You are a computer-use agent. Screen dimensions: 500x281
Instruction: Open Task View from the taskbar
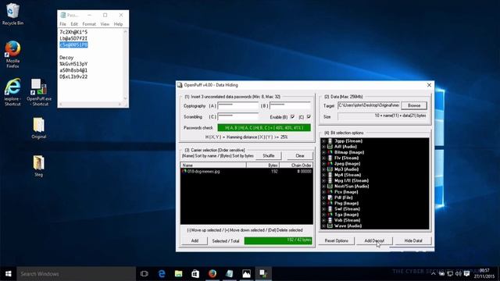point(144,274)
